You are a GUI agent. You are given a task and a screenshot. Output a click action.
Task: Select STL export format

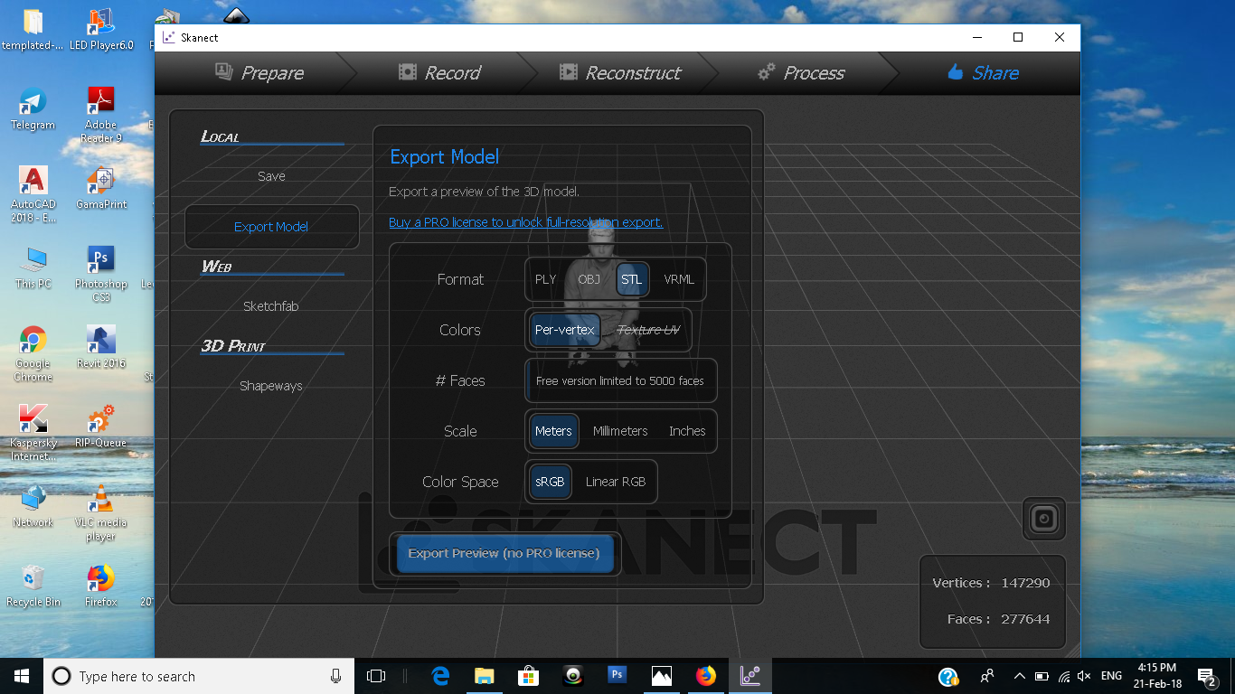[632, 279]
